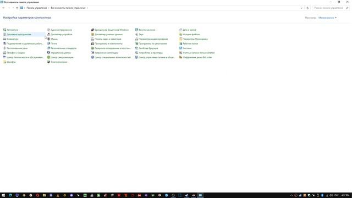Open Центр управления сетями link
This screenshot has width=352, height=198.
click(x=157, y=57)
